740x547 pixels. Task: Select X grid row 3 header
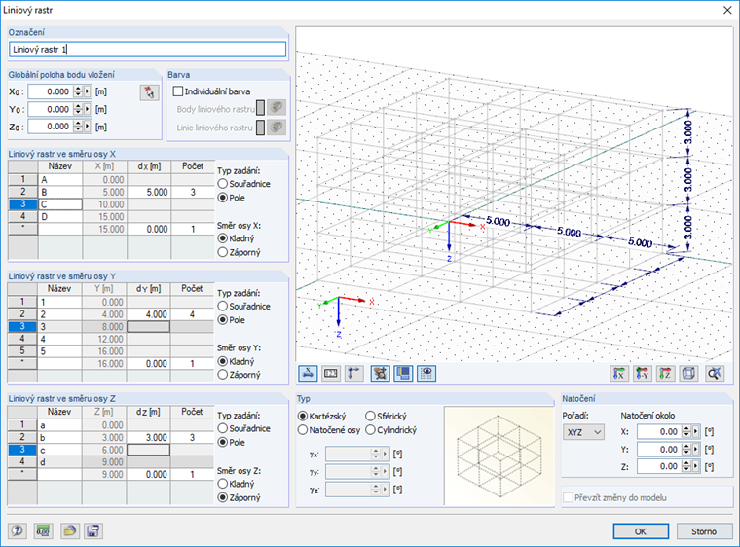click(23, 204)
